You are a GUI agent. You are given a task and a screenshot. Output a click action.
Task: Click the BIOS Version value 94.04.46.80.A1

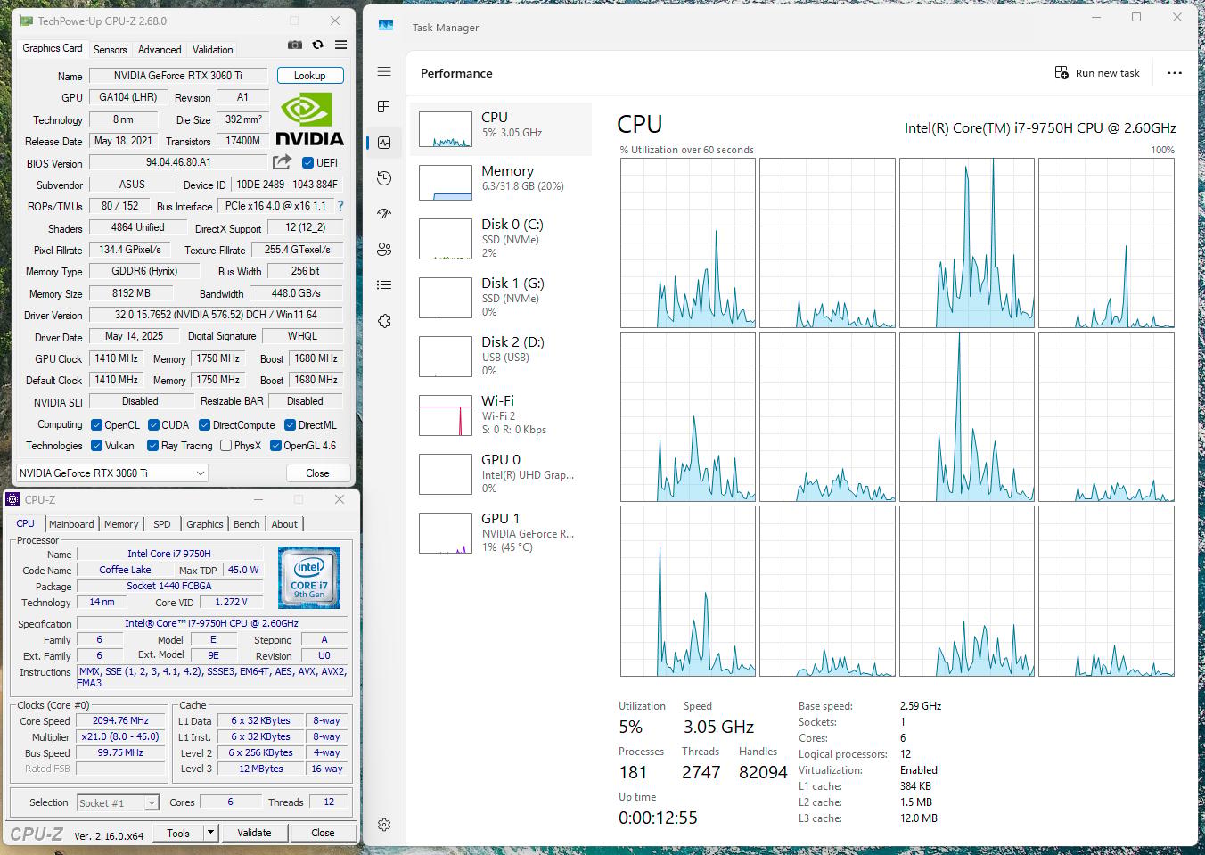click(x=178, y=163)
